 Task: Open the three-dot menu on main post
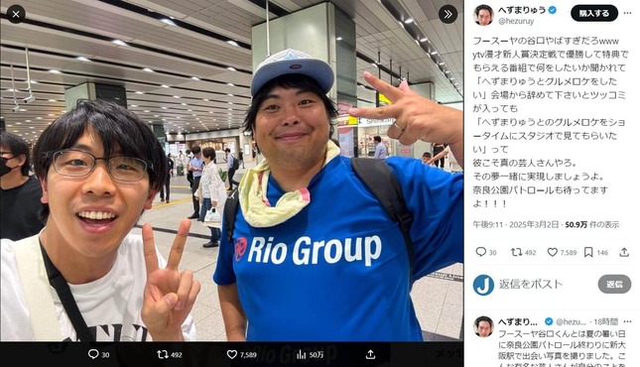pyautogui.click(x=627, y=14)
